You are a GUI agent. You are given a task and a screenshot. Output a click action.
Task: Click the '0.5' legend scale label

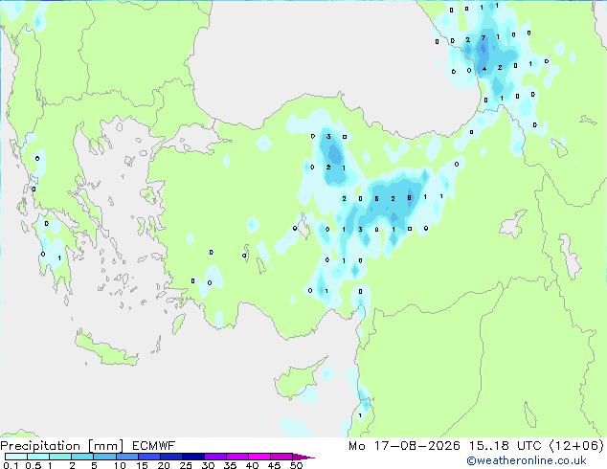(x=34, y=465)
